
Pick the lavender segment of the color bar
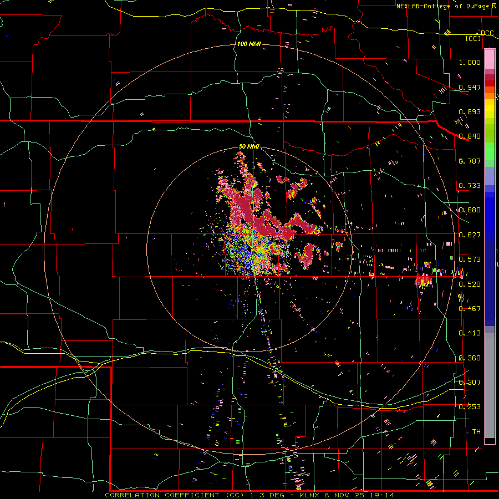[490, 176]
